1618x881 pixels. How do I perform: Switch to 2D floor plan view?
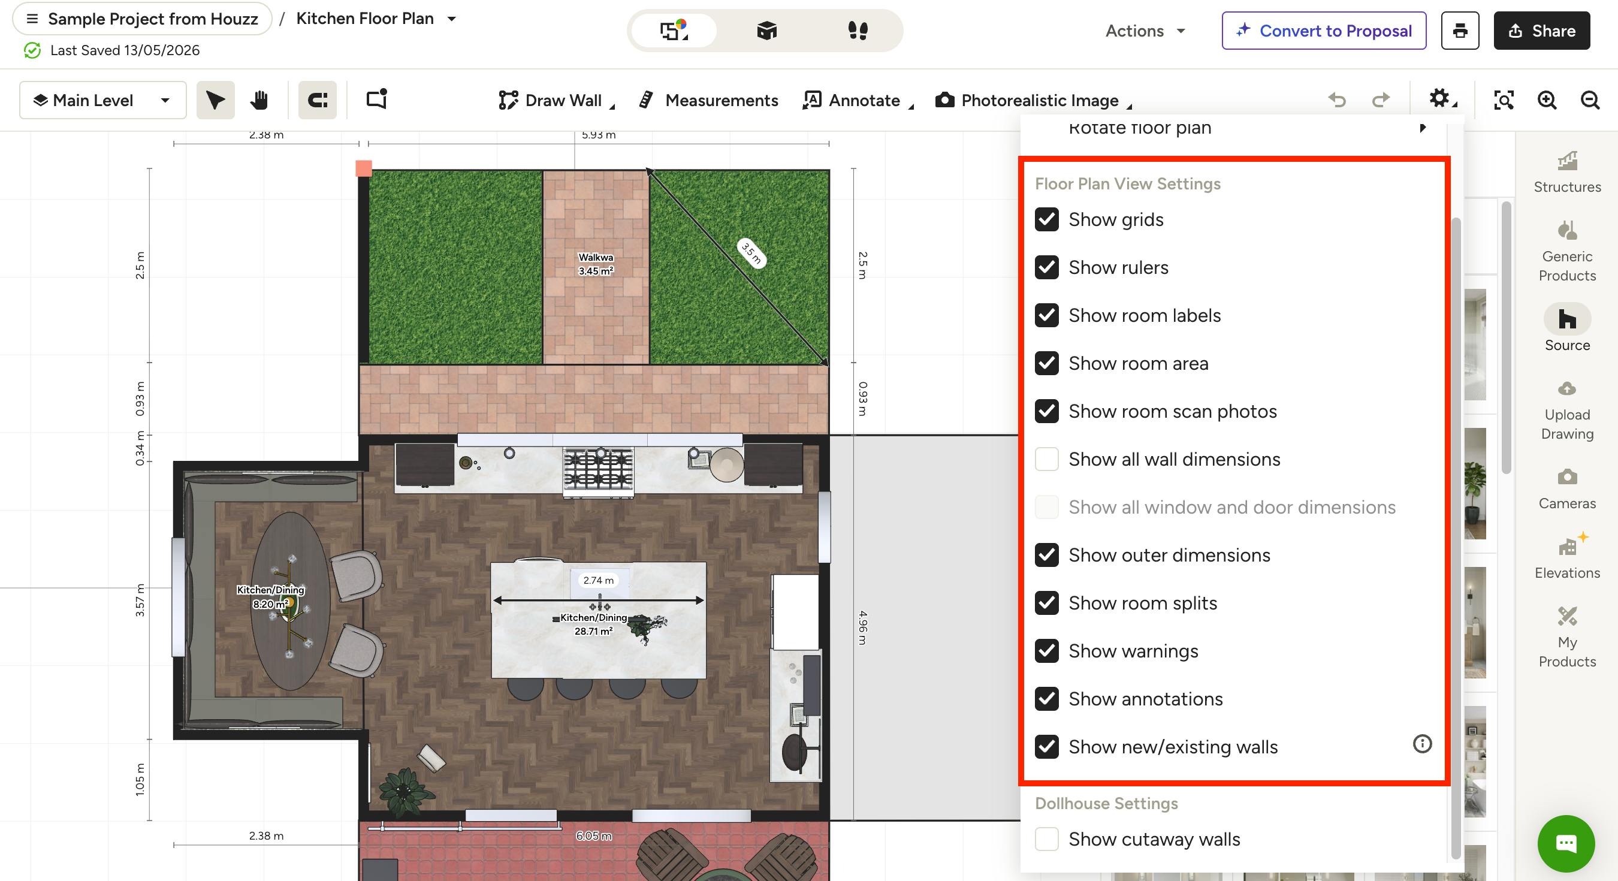click(x=674, y=30)
